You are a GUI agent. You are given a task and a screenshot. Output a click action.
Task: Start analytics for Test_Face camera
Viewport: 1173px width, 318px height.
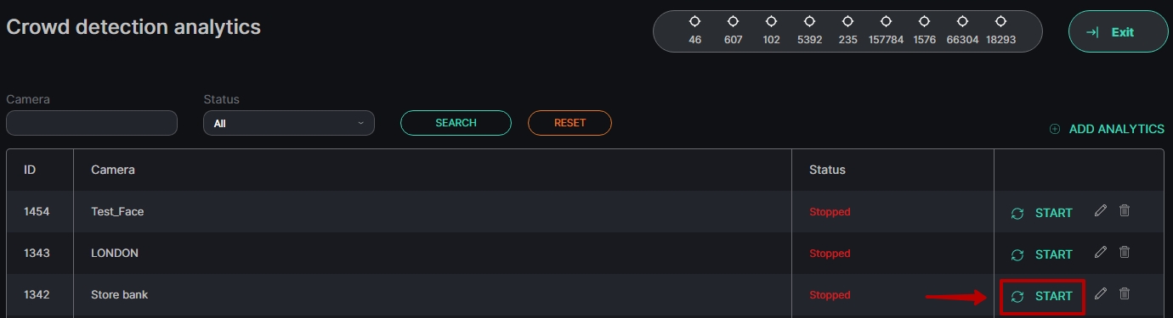coord(1042,213)
